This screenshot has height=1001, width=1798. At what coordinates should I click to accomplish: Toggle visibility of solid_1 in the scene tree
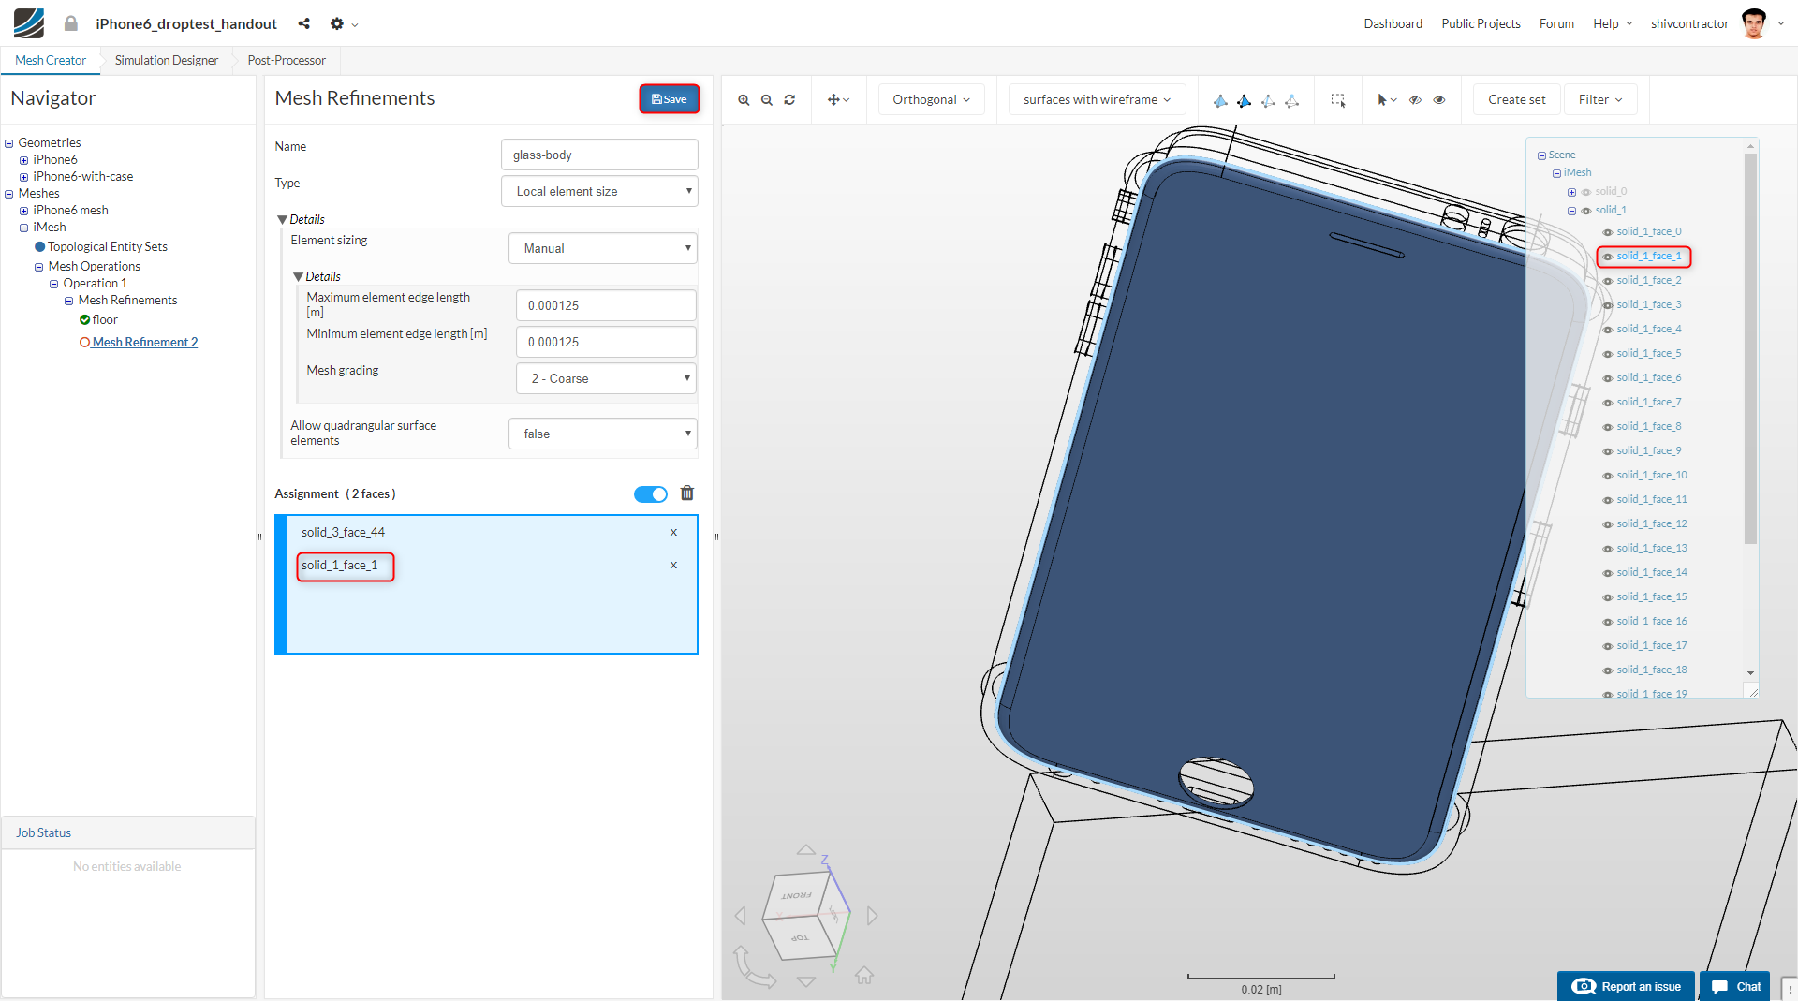pyautogui.click(x=1586, y=211)
